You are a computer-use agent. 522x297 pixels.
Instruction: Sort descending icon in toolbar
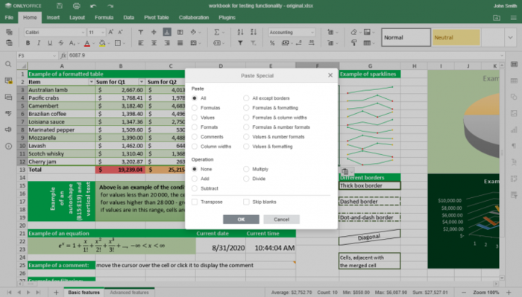tap(254, 32)
